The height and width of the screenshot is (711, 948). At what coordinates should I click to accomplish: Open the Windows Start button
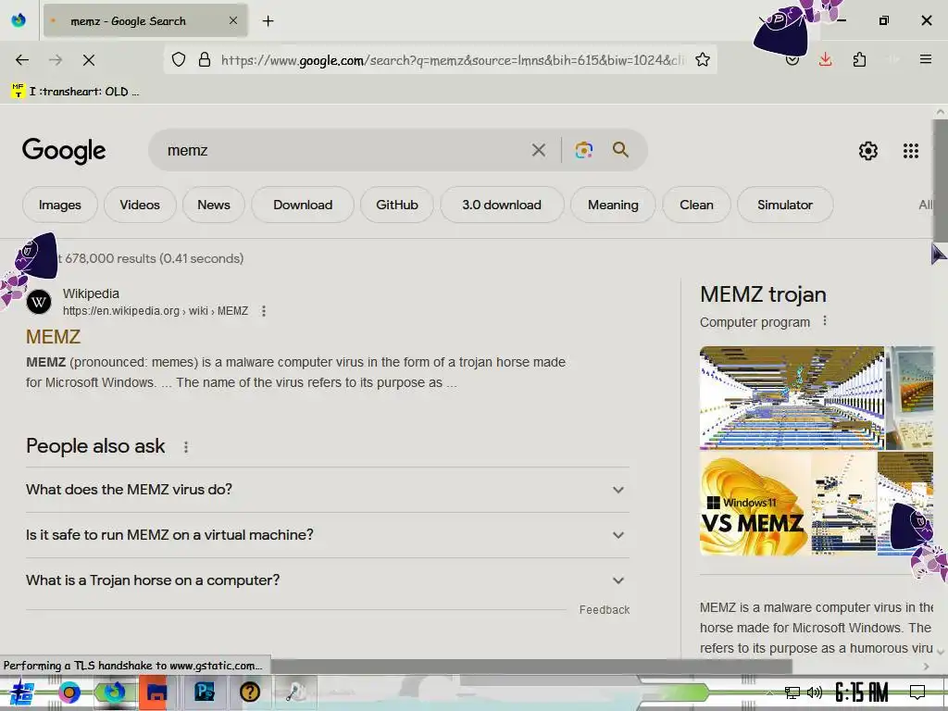22,692
